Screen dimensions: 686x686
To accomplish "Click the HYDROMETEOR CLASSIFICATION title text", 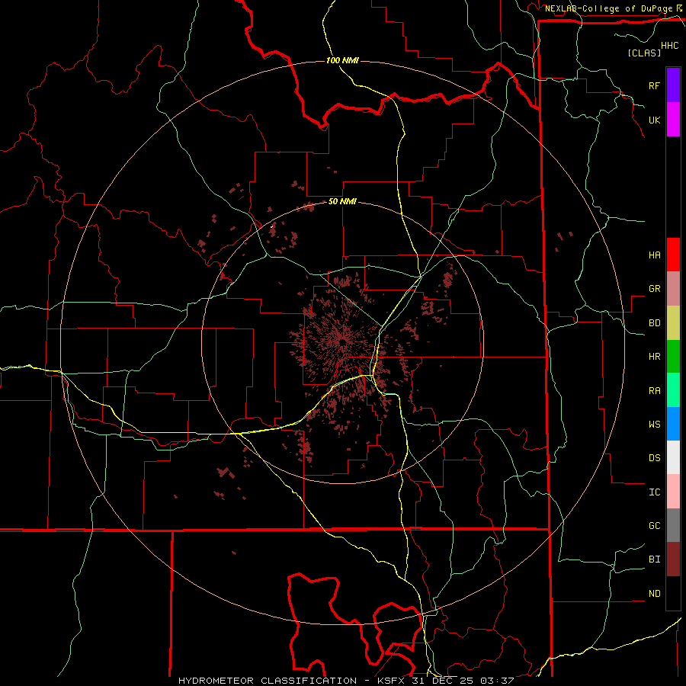I will [268, 681].
